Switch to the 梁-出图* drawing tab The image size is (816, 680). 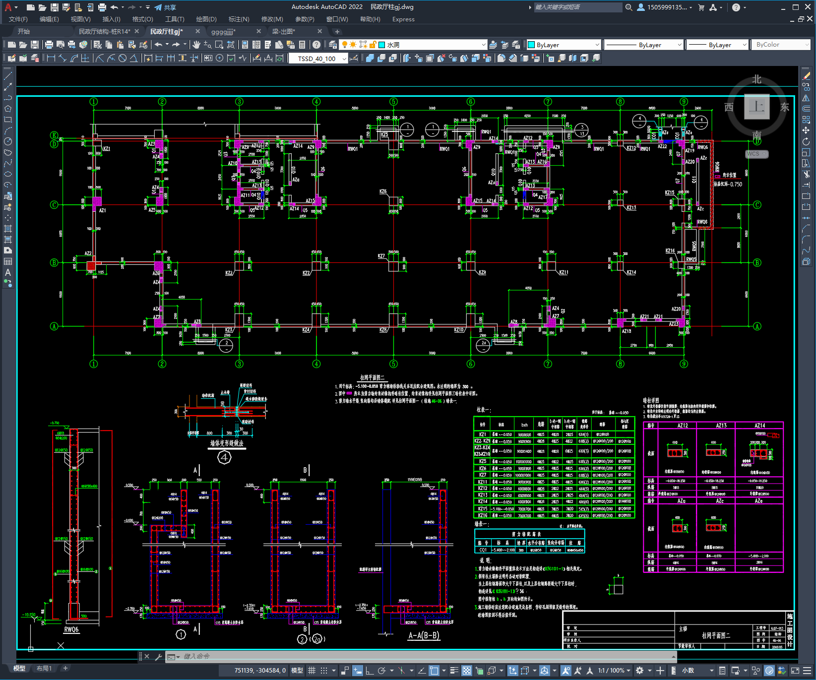point(283,31)
